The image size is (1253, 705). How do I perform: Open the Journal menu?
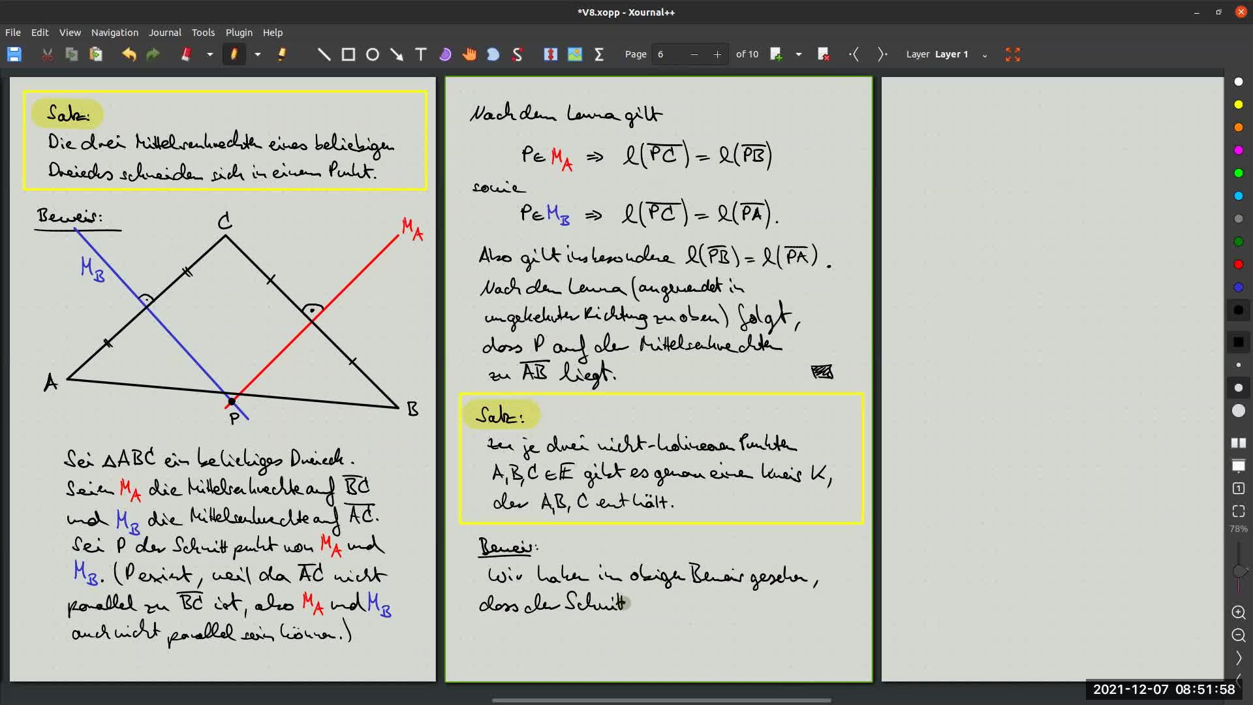(x=164, y=32)
